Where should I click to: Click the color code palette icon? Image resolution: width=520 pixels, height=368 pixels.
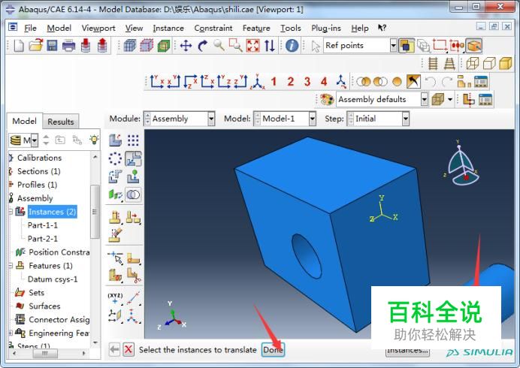(327, 99)
